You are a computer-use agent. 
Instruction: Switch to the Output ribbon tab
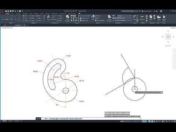[42, 14]
